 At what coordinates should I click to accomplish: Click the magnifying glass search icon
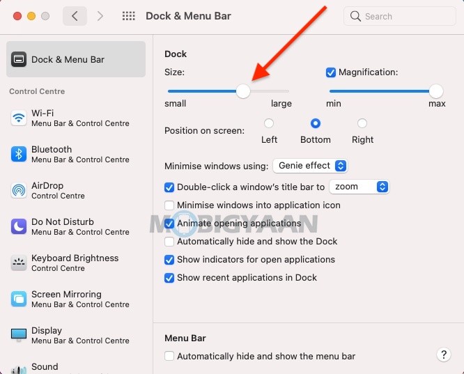click(x=355, y=16)
